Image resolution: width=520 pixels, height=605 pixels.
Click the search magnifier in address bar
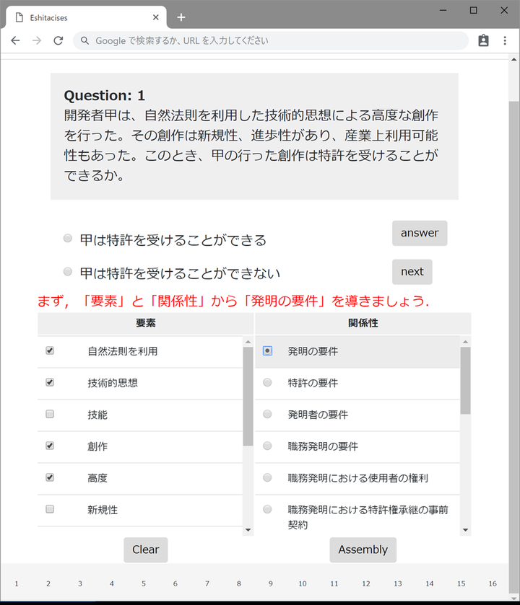point(84,40)
